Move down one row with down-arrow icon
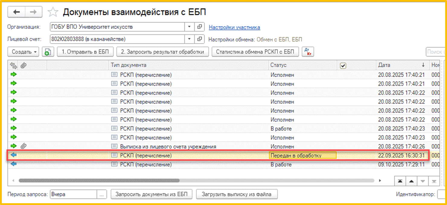Viewport: 447px width, 205px height. pyautogui.click(x=423, y=181)
